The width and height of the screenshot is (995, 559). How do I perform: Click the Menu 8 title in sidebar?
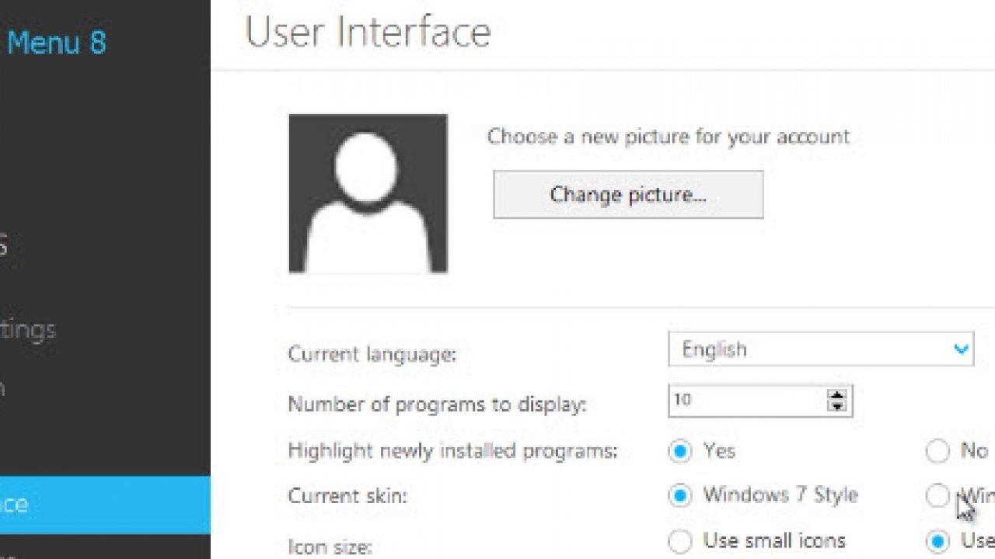(x=56, y=42)
